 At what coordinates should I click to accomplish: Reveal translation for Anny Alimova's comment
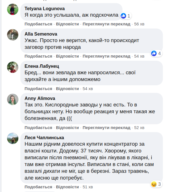pyautogui.click(x=106, y=128)
